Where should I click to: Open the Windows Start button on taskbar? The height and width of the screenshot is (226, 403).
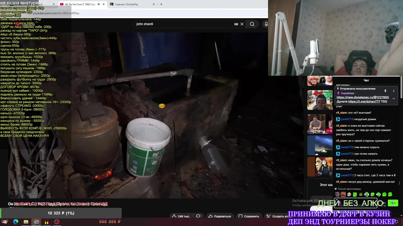point(5,222)
